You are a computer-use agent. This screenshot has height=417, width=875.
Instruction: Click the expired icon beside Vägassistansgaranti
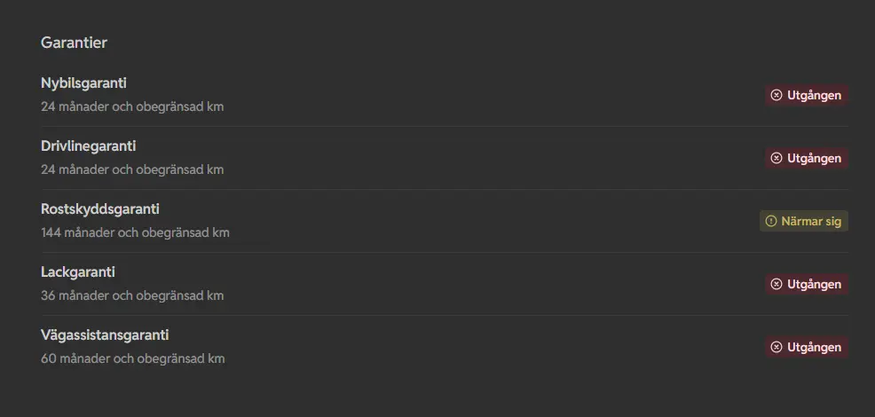[776, 347]
